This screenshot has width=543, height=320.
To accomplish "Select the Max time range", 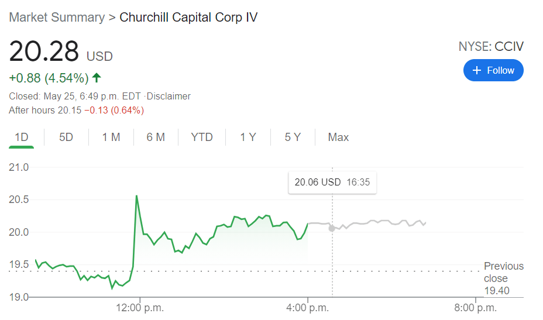I will 338,137.
